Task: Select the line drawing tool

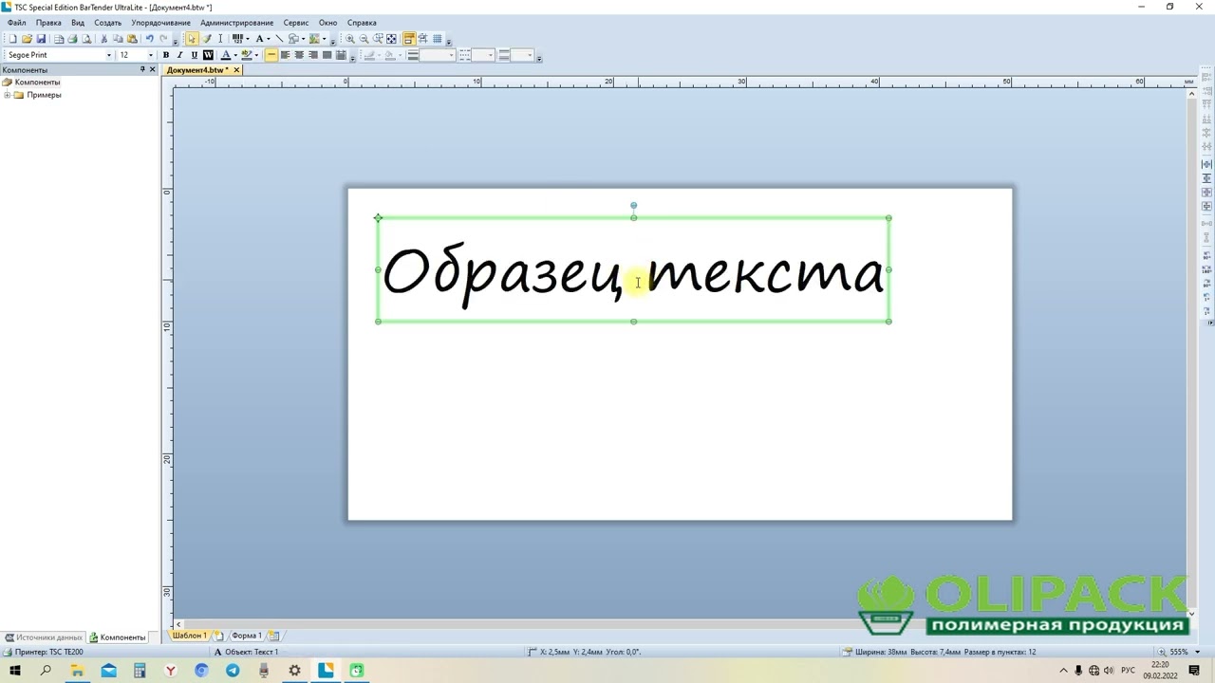Action: tap(279, 39)
